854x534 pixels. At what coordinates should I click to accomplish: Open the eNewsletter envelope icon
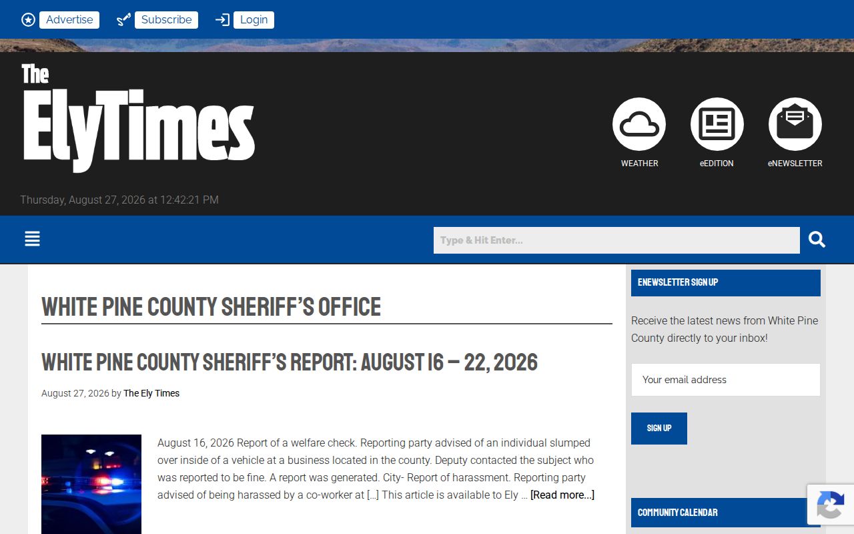point(795,124)
